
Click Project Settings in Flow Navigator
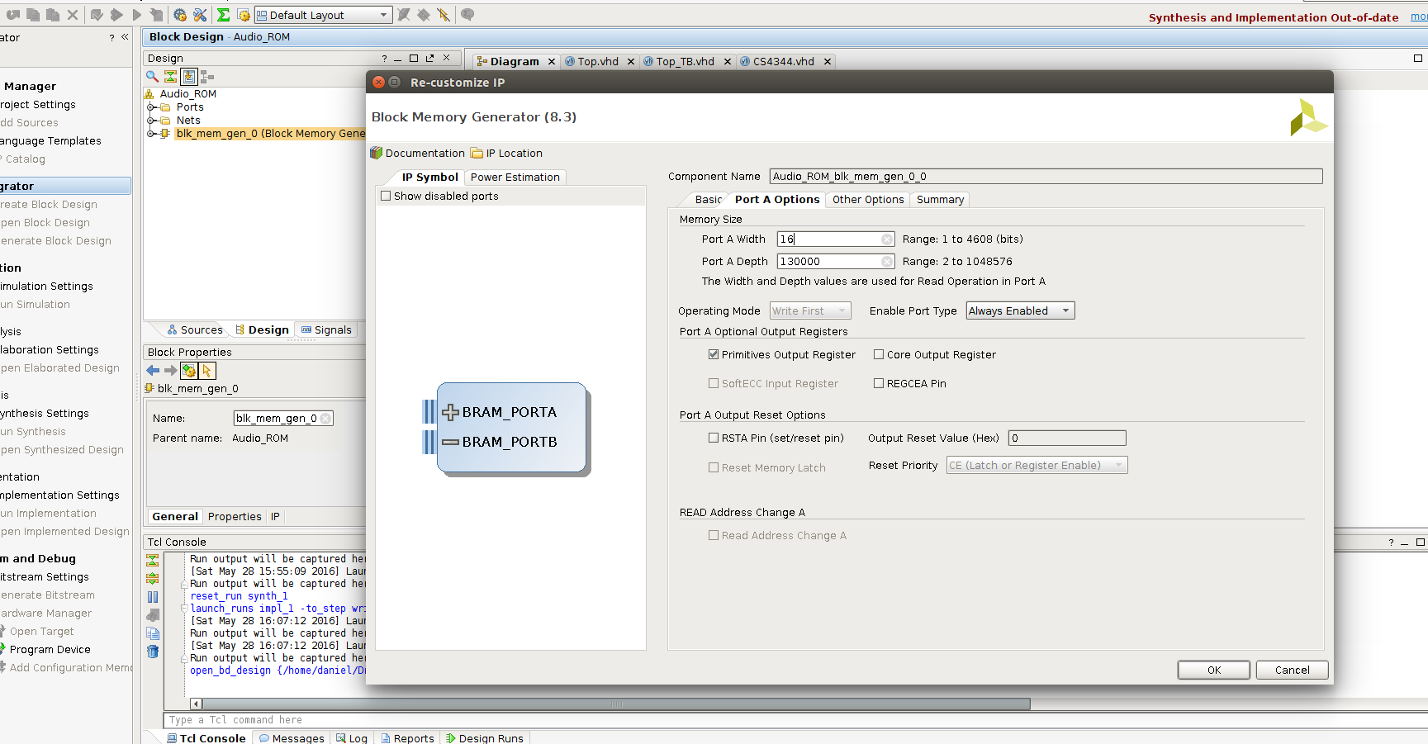pos(38,105)
